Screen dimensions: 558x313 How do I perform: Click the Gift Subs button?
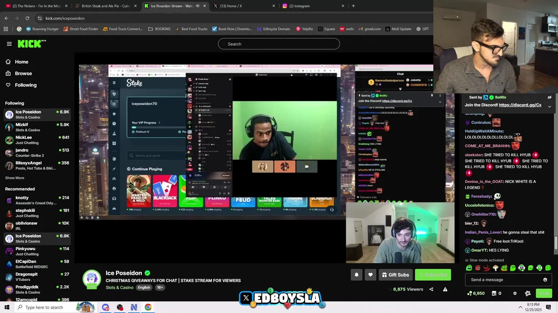click(395, 275)
